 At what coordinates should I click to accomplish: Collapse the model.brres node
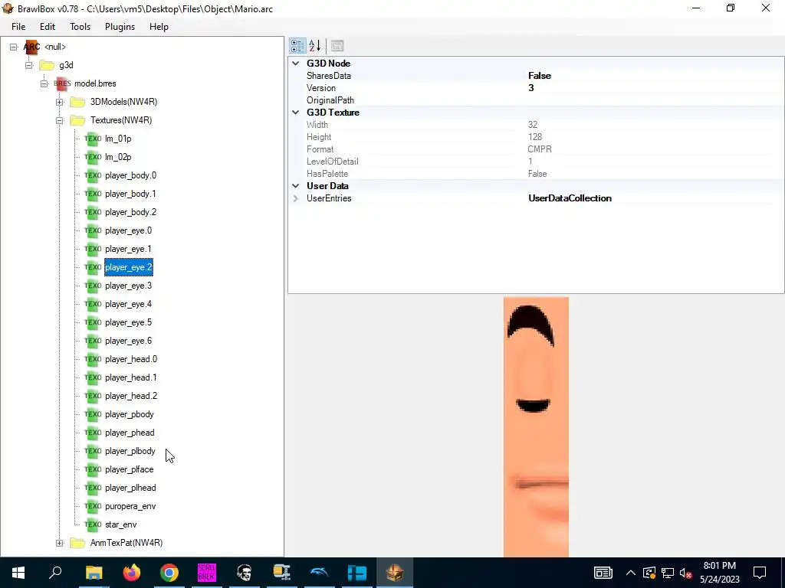[44, 83]
